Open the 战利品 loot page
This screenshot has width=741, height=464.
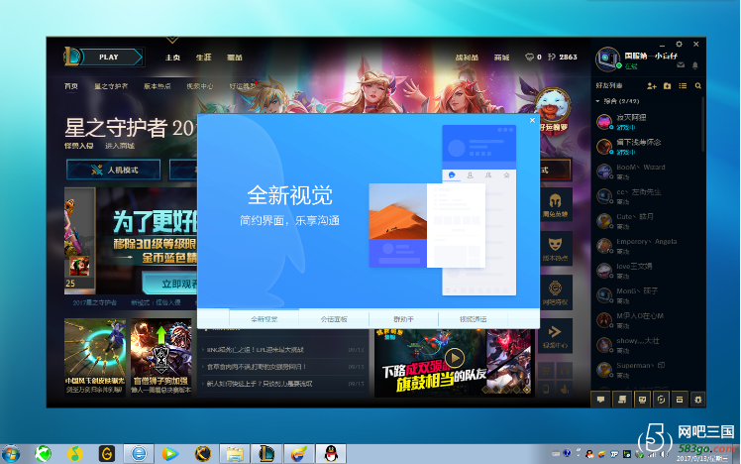[467, 58]
